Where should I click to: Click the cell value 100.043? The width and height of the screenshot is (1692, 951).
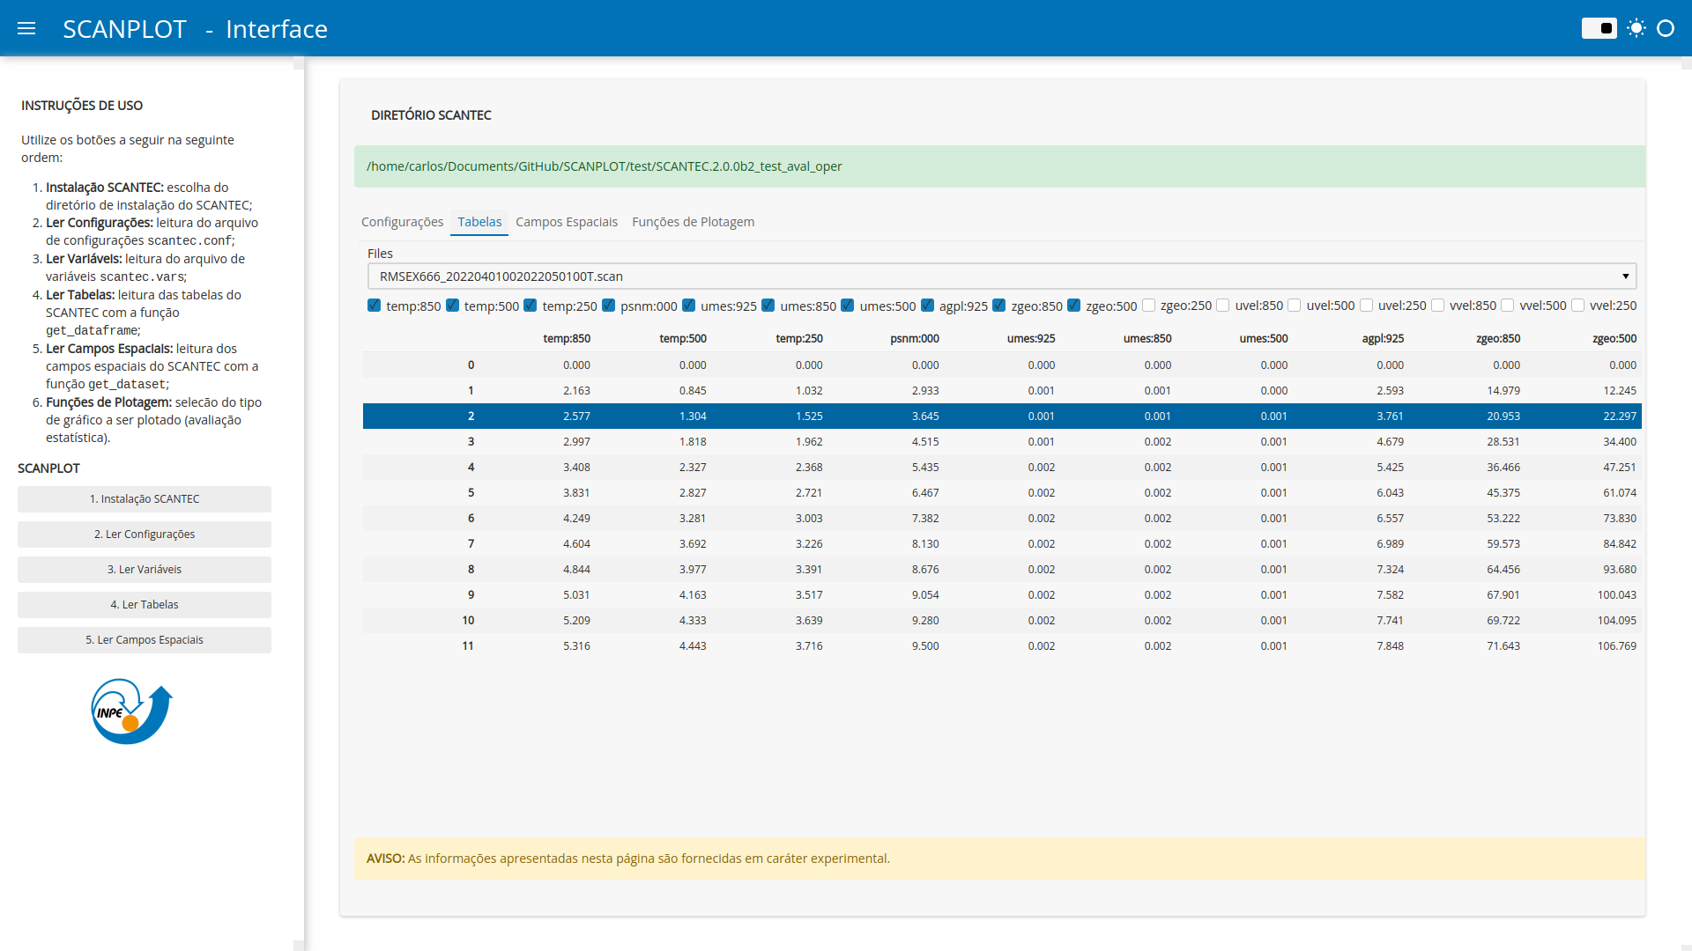pyautogui.click(x=1616, y=595)
